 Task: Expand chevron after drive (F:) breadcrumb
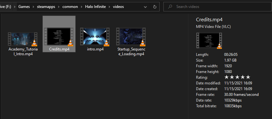(15, 7)
